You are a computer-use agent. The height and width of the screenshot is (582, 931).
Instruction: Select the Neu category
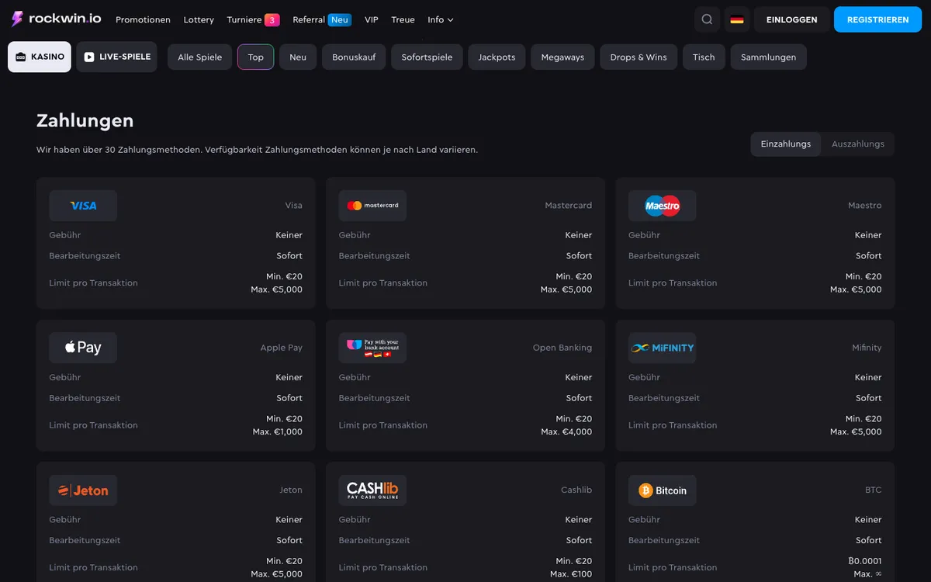click(298, 57)
